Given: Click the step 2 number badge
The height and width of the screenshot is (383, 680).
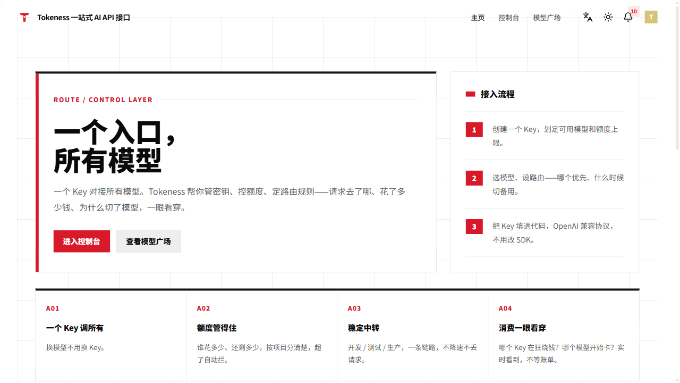Looking at the screenshot, I should [474, 178].
